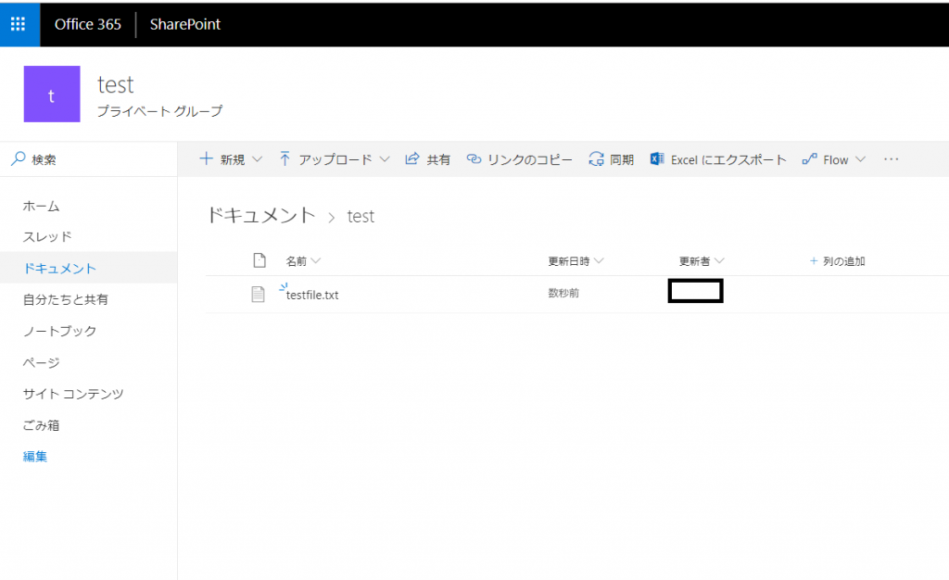Choose Excel にエクスポート command
The width and height of the screenshot is (949, 580).
point(728,159)
